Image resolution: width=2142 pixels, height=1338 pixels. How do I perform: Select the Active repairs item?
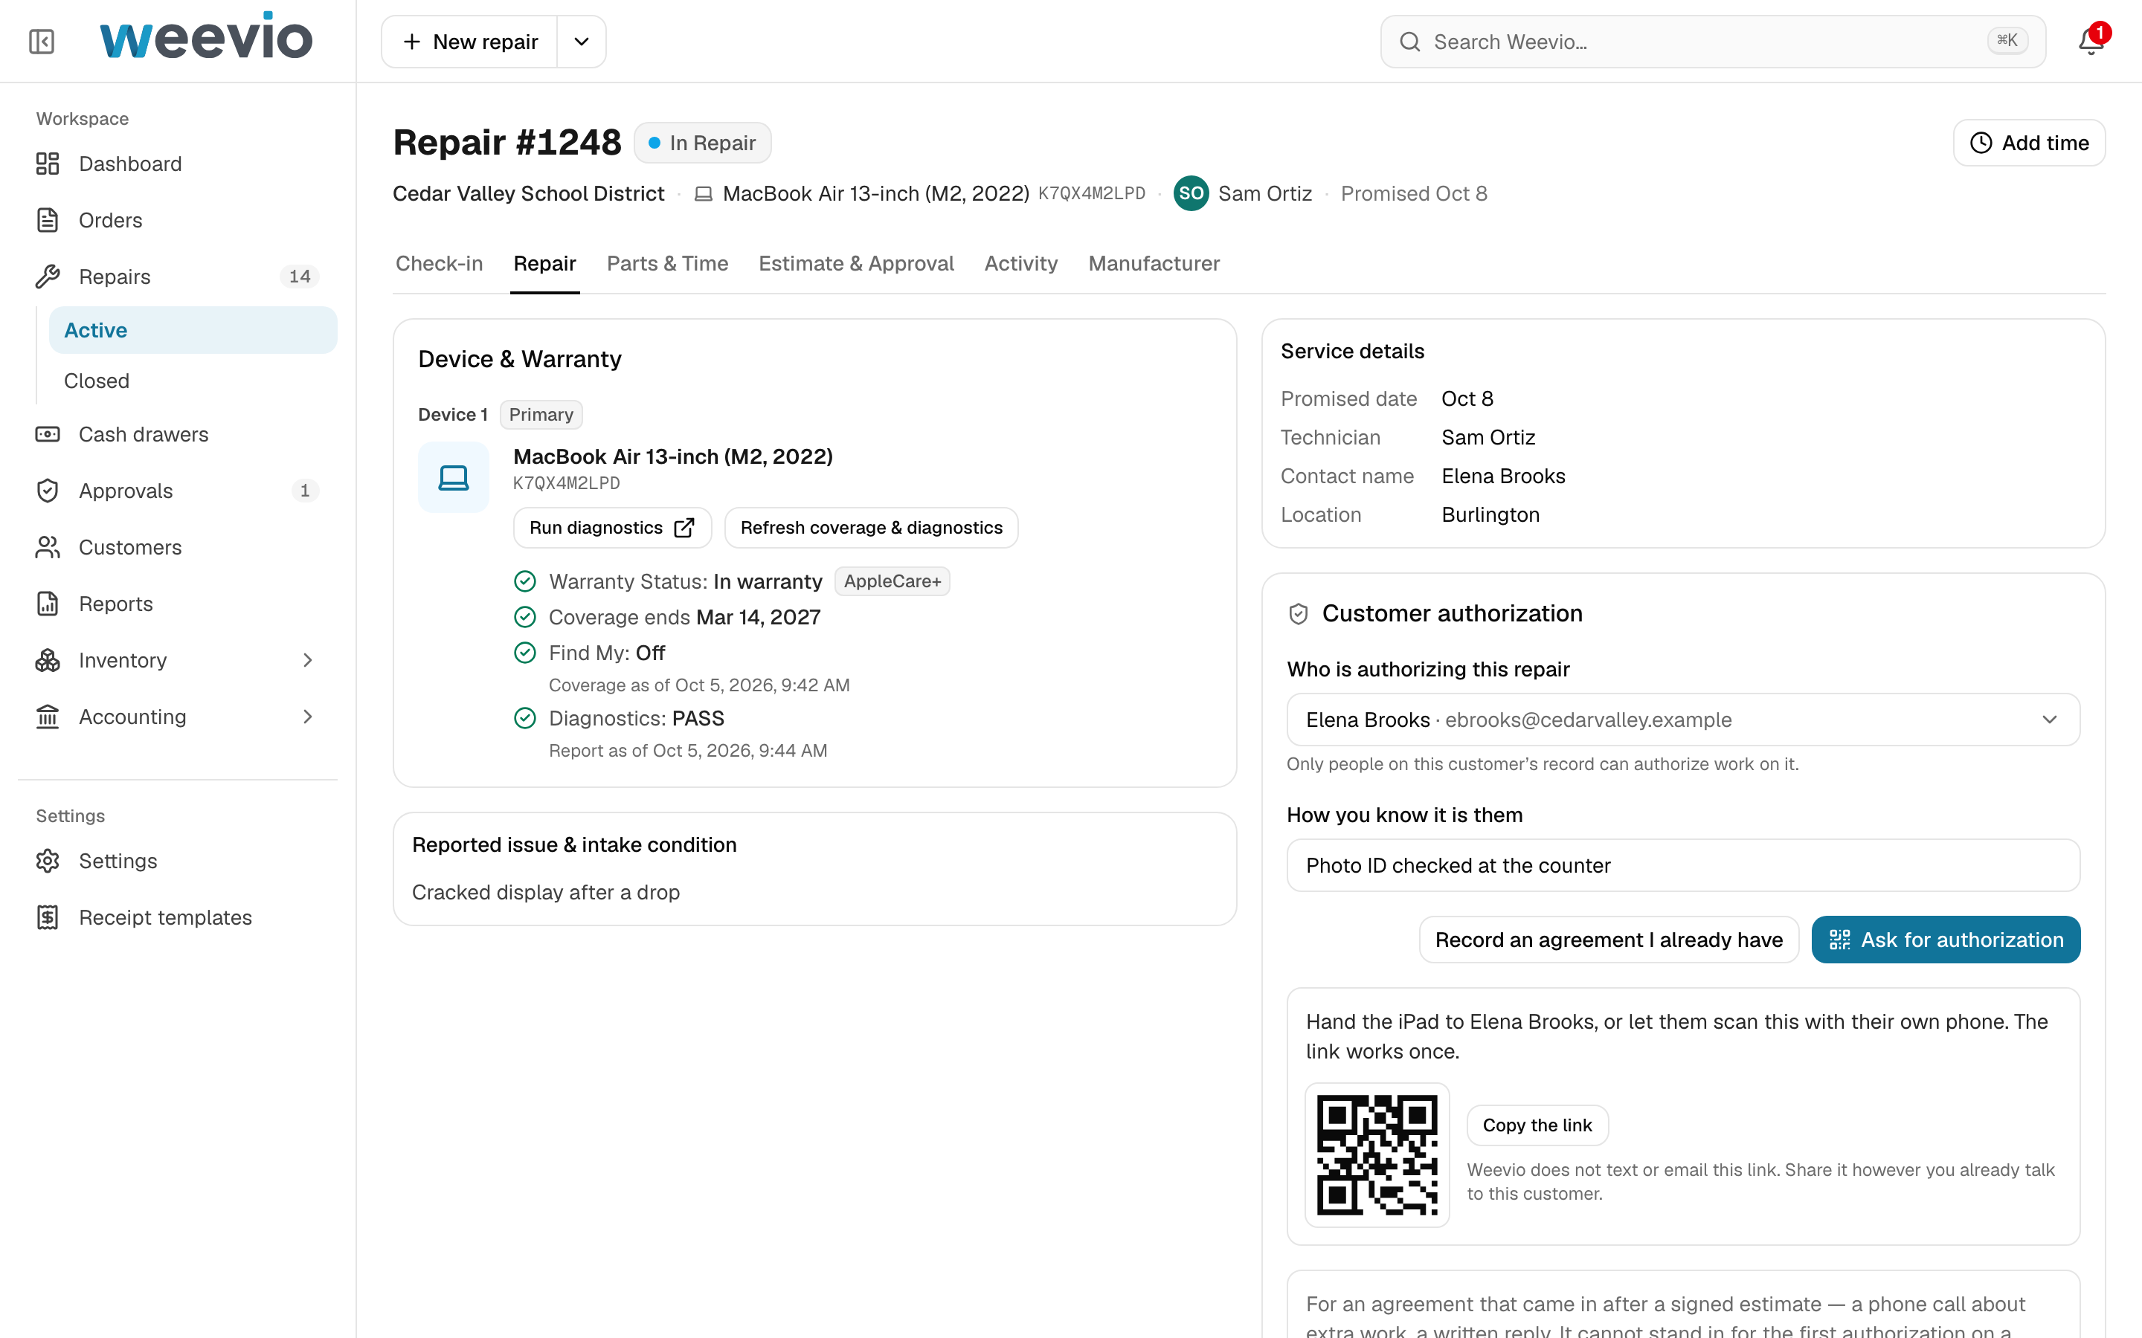(x=193, y=330)
